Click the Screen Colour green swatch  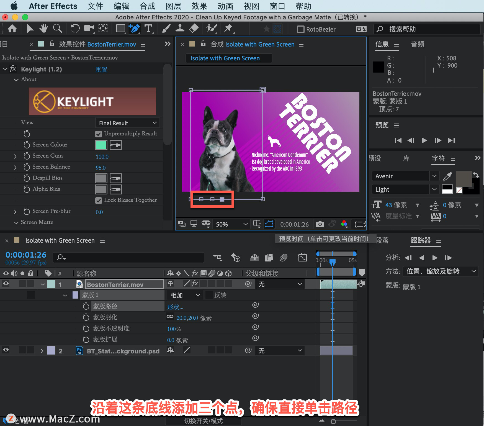coord(101,145)
